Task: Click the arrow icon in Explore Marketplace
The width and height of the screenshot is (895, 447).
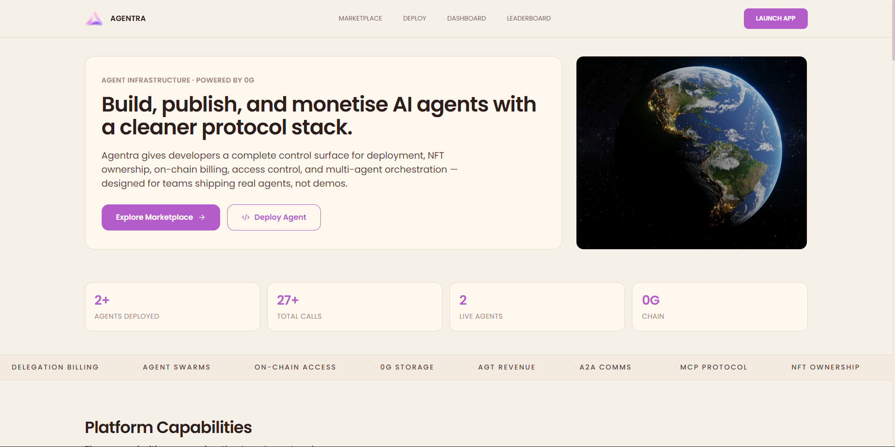Action: 202,217
